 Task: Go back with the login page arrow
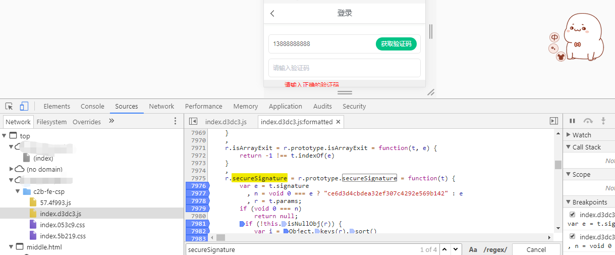272,14
